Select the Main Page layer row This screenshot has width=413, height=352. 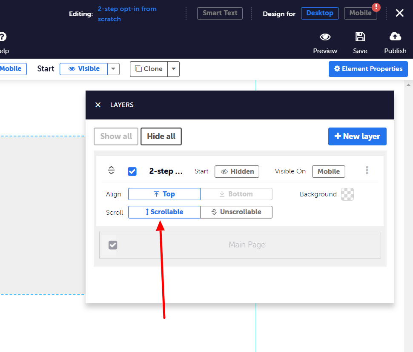[x=240, y=245]
